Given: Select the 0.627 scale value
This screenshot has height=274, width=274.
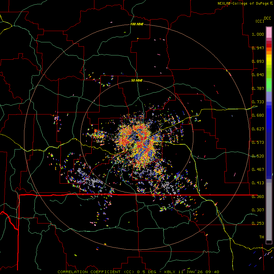Looking at the screenshot, I should click(258, 129).
